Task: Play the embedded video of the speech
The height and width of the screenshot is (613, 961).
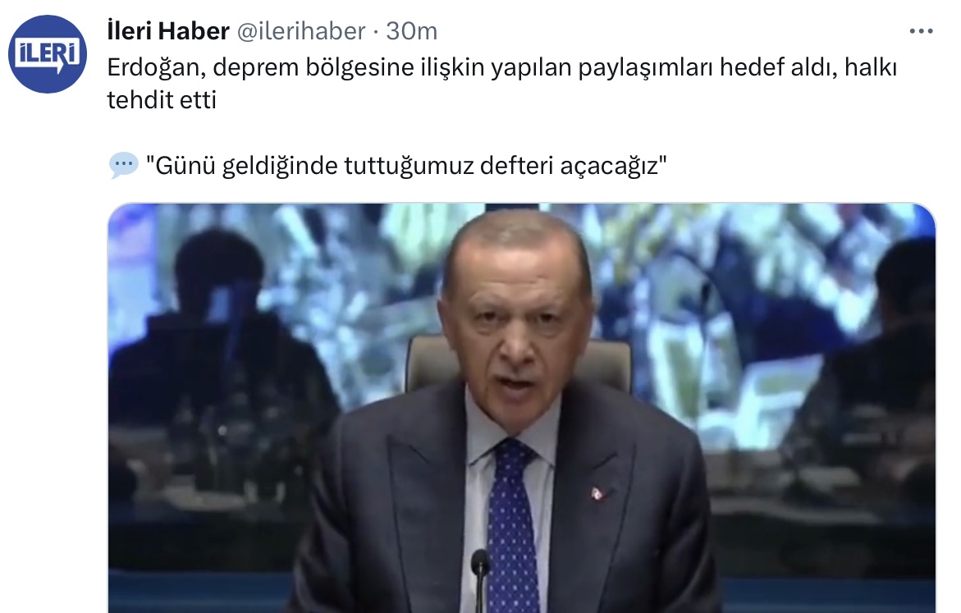Action: tap(522, 408)
